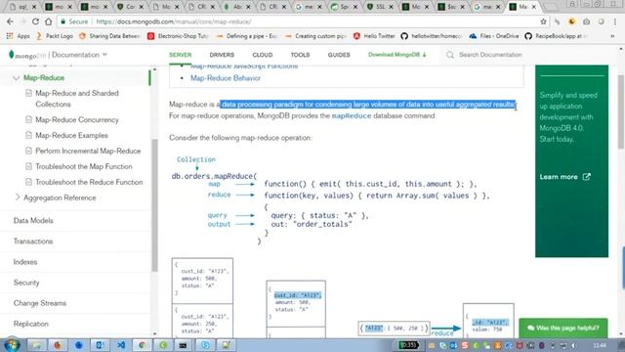Screen dimensions: 625x352
Task: Open the Windows Start button
Action: click(x=12, y=345)
